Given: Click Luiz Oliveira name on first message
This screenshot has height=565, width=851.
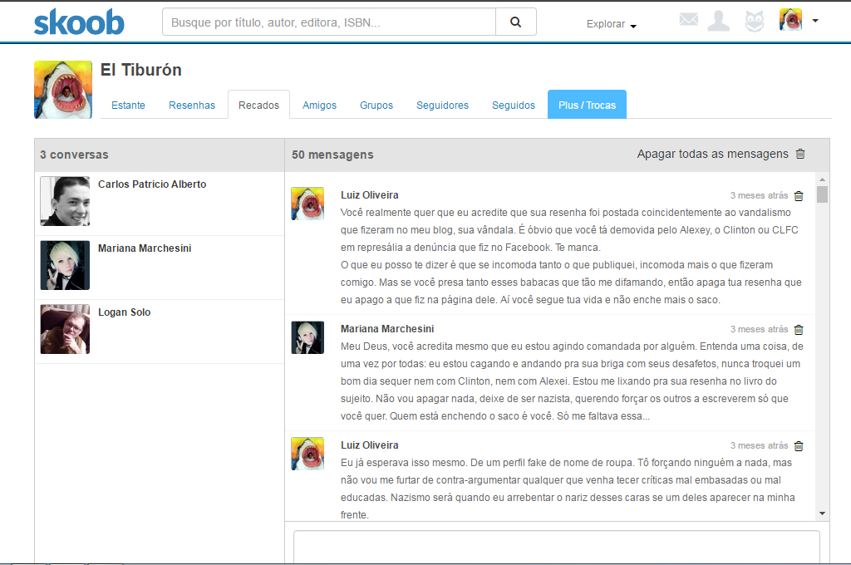Looking at the screenshot, I should click(370, 195).
